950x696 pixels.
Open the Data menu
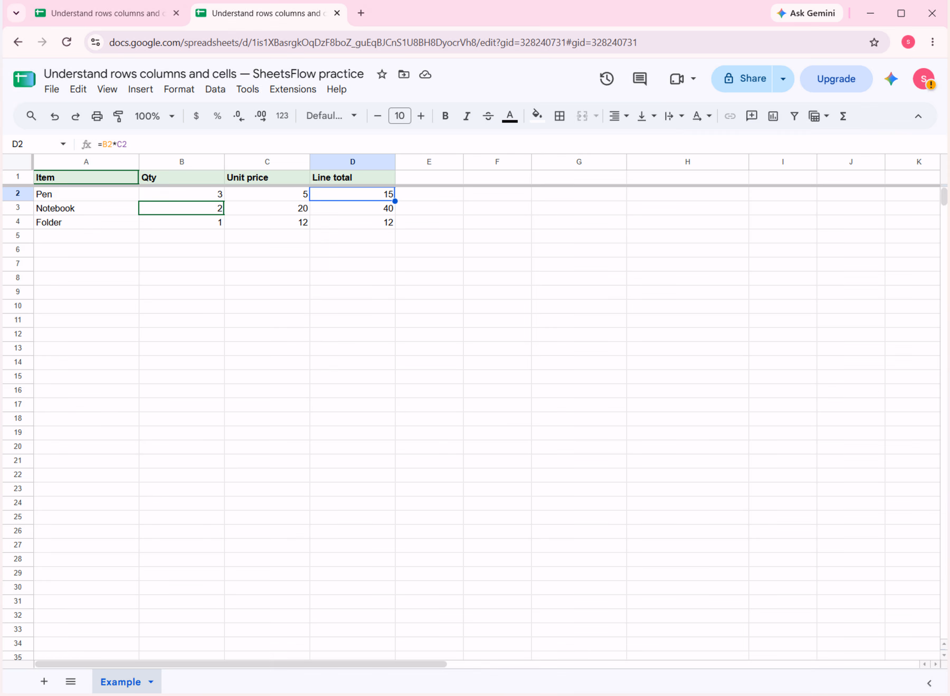coord(215,89)
